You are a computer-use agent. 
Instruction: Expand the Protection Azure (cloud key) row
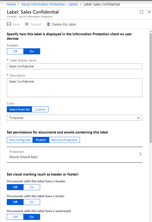74,155
